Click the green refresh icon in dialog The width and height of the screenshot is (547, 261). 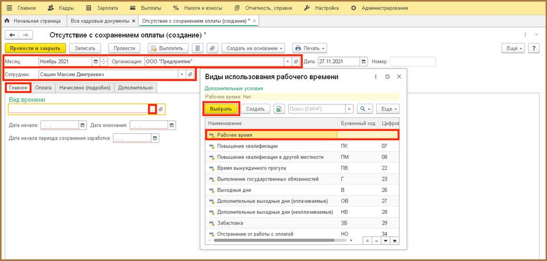pyautogui.click(x=278, y=108)
